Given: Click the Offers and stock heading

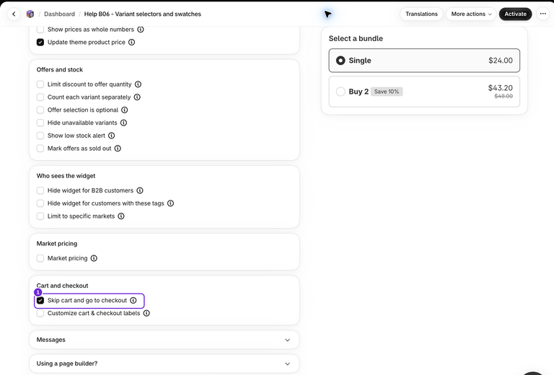Looking at the screenshot, I should click(60, 69).
